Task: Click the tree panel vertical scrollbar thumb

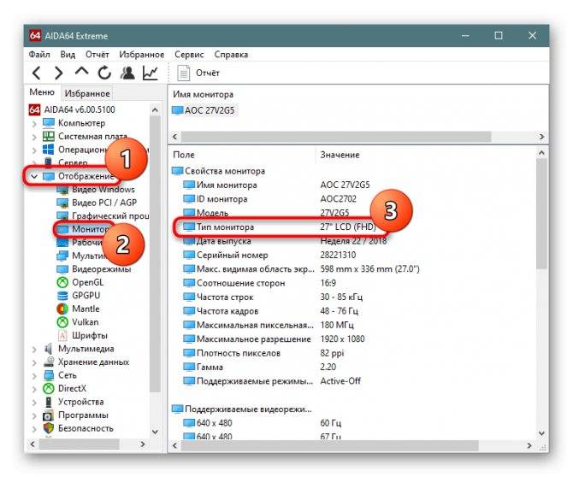Action: point(155,254)
